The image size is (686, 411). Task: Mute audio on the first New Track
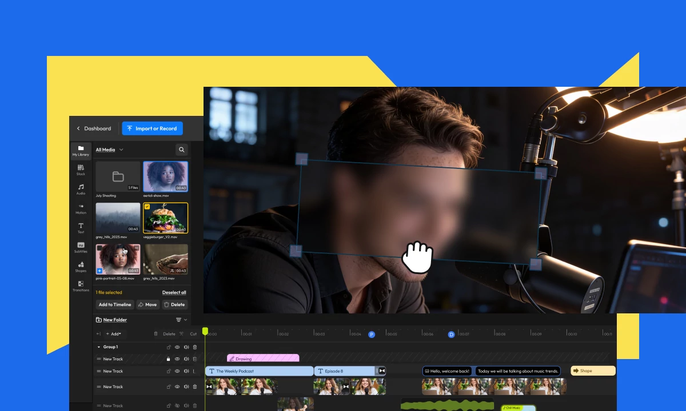[186, 359]
